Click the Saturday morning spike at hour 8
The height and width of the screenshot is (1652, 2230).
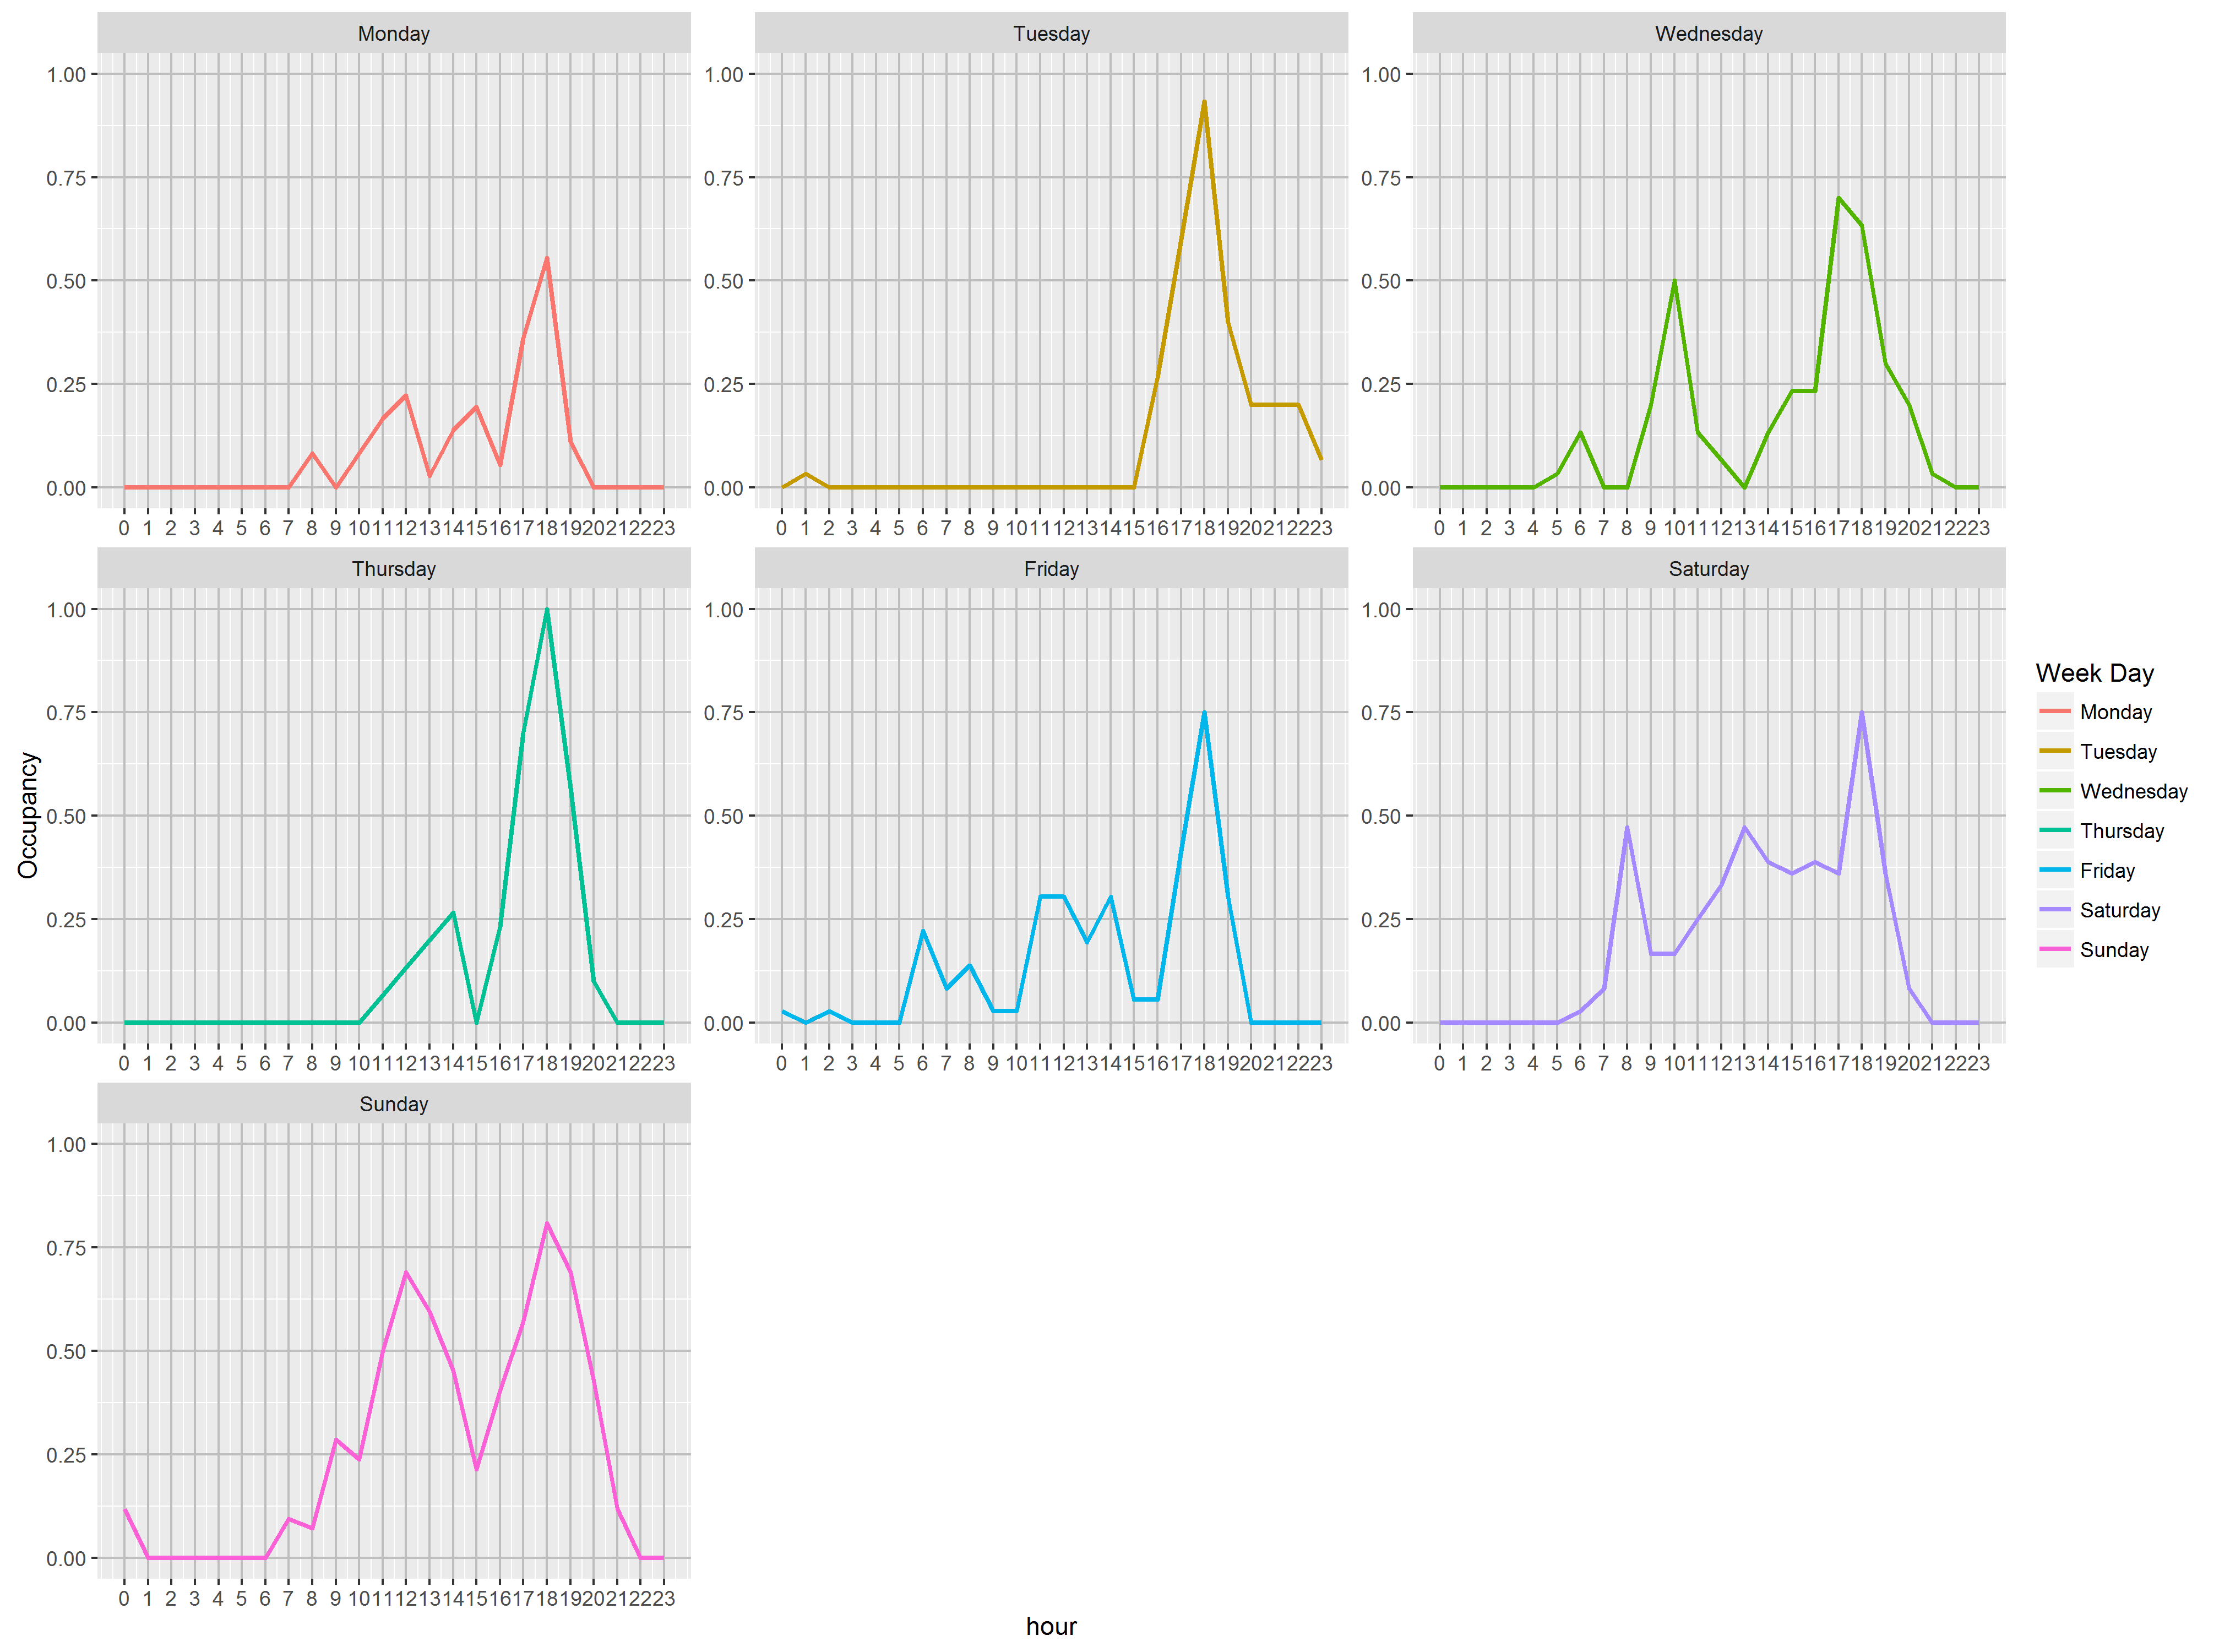point(1627,827)
